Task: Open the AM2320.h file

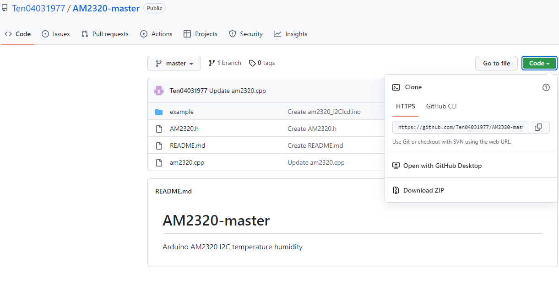Action: click(184, 129)
